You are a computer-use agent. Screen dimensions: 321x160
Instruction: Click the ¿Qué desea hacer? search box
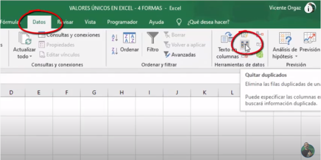[x=209, y=22]
